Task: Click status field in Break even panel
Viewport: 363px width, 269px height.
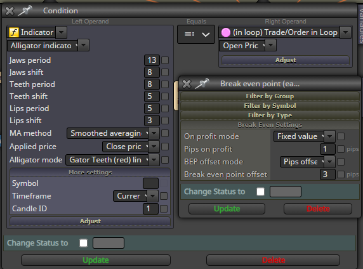Action: tap(286, 192)
